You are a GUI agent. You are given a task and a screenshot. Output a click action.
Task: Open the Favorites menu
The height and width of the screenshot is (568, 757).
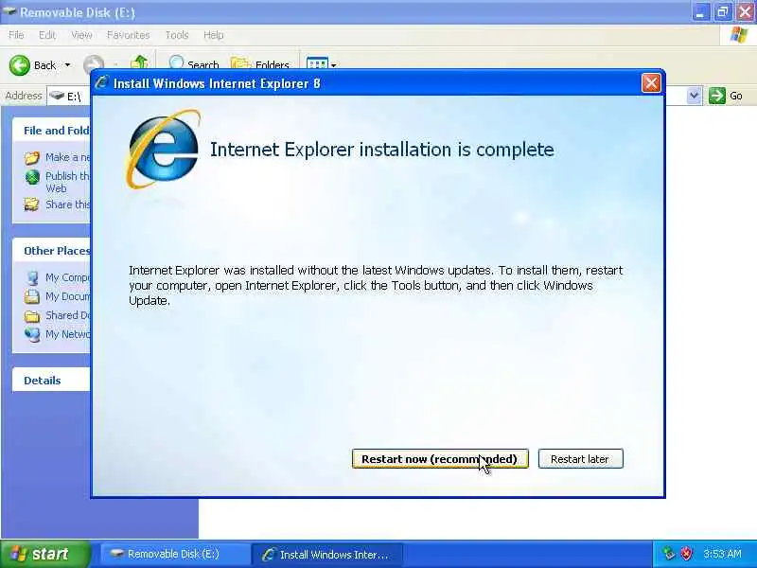click(129, 35)
